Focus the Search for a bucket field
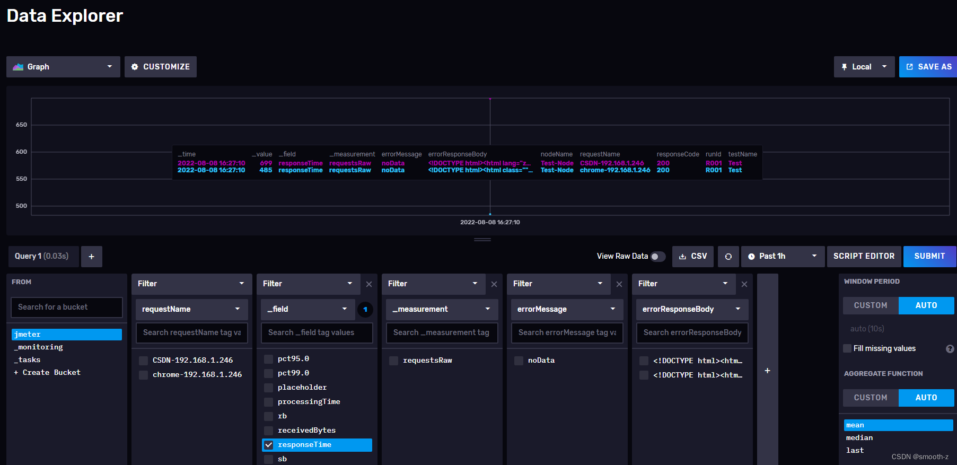The image size is (957, 465). point(67,307)
